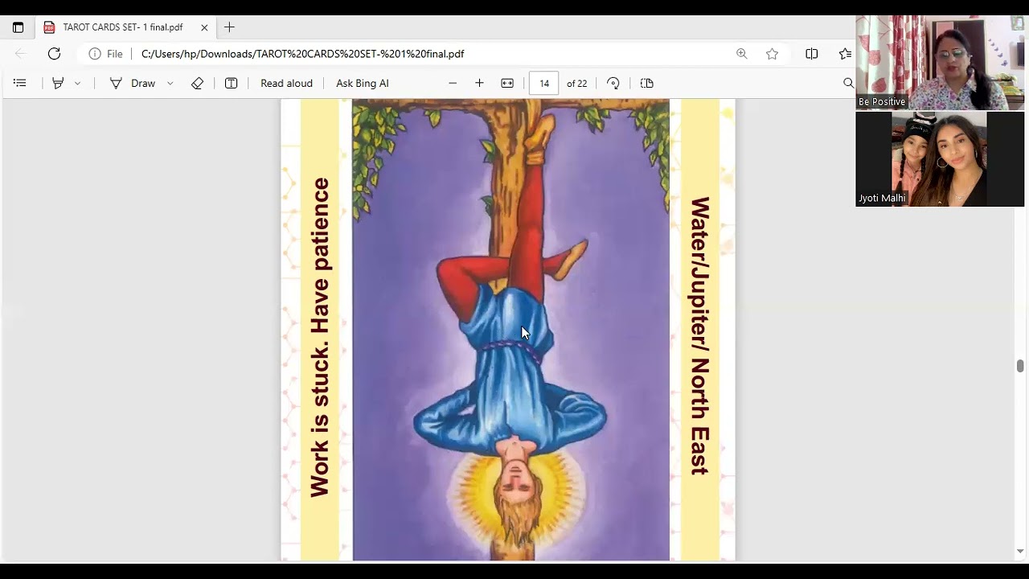Select the Erase tool

tap(197, 83)
